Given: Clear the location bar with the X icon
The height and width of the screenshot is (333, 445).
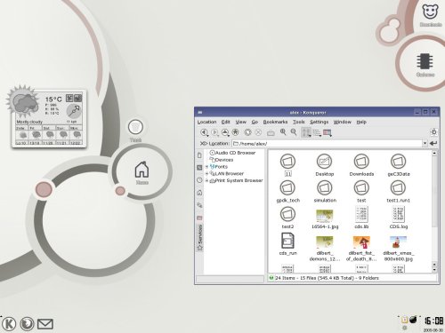Looking at the screenshot, I should [203, 143].
